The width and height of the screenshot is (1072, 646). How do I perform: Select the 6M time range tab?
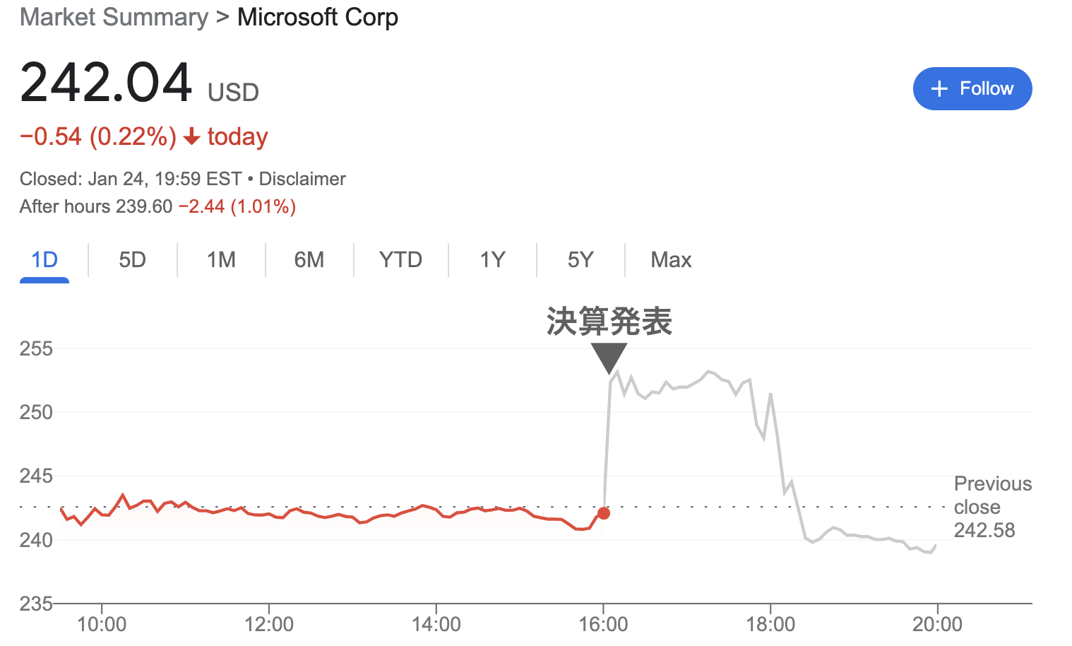[x=309, y=260]
